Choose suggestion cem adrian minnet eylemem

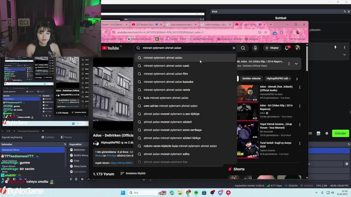point(185,106)
